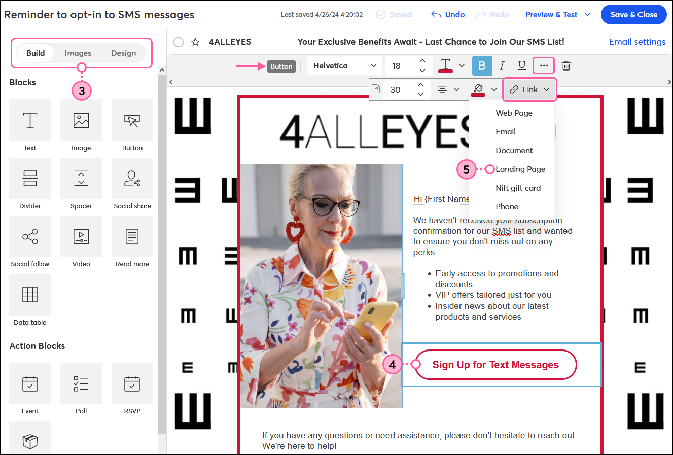
Task: Delete the button with trash icon
Action: 566,65
